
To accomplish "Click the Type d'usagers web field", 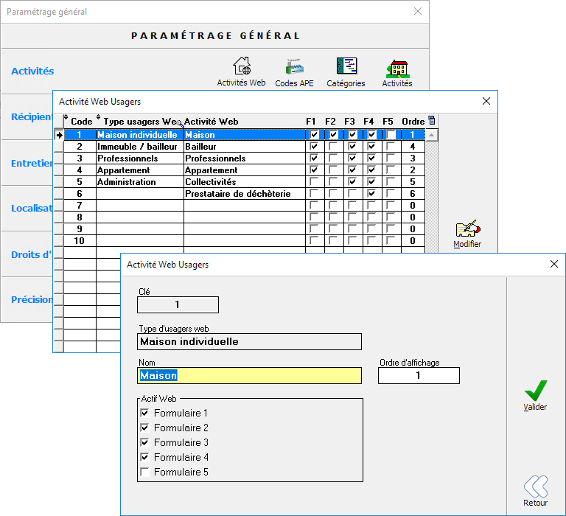I will tap(249, 341).
